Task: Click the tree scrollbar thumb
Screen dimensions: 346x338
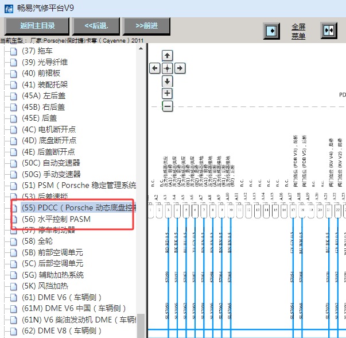Action: point(141,326)
